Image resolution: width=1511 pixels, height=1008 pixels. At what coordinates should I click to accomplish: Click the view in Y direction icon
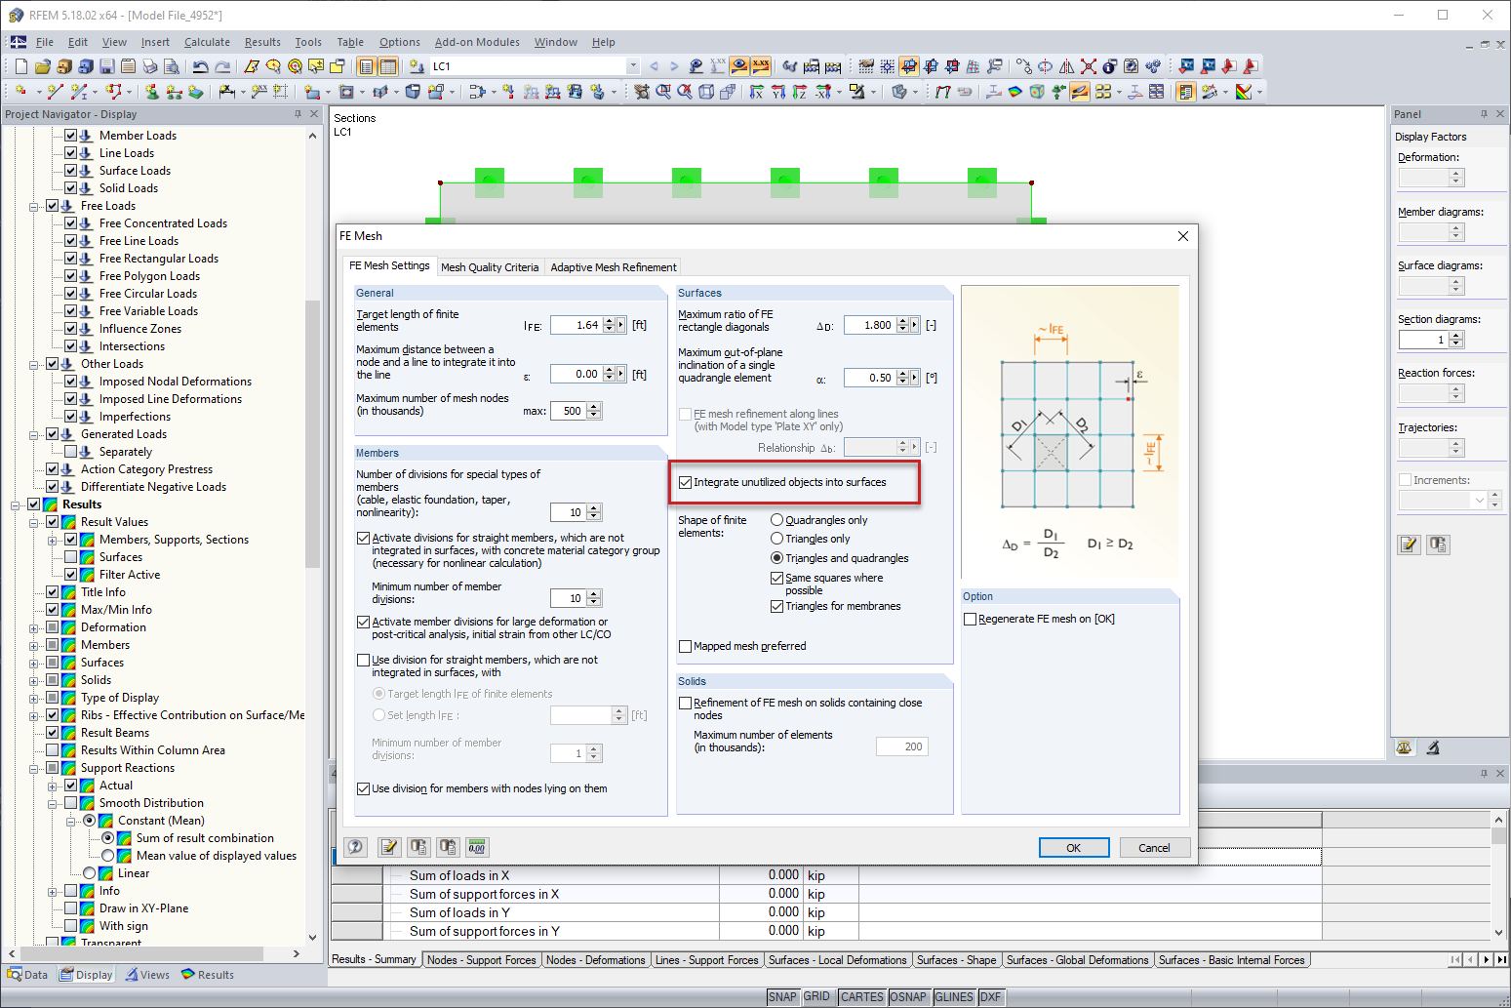coord(778,92)
